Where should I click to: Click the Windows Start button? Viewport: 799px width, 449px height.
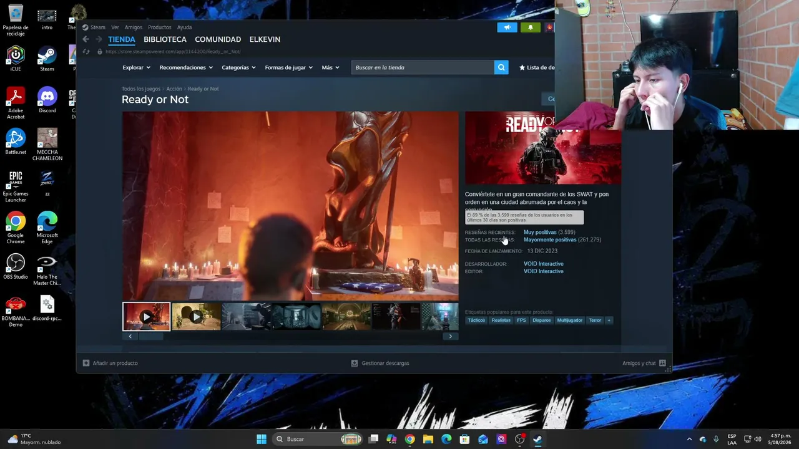(x=262, y=439)
